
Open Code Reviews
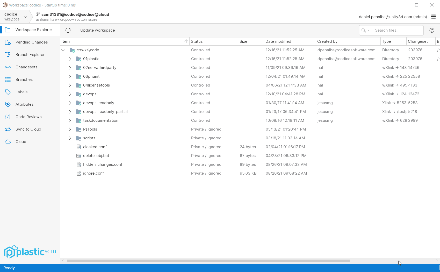pos(28,117)
